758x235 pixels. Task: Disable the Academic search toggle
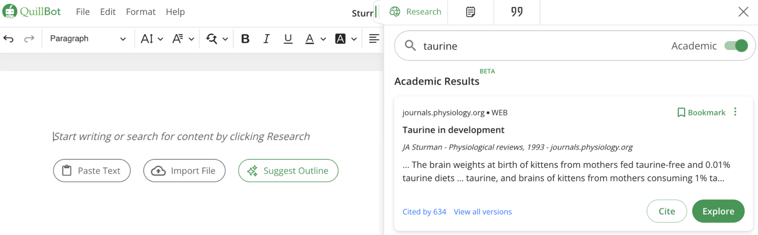(x=736, y=46)
